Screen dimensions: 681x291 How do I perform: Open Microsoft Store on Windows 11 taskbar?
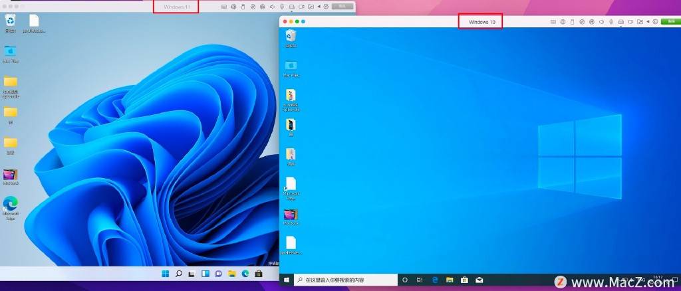[x=259, y=274]
